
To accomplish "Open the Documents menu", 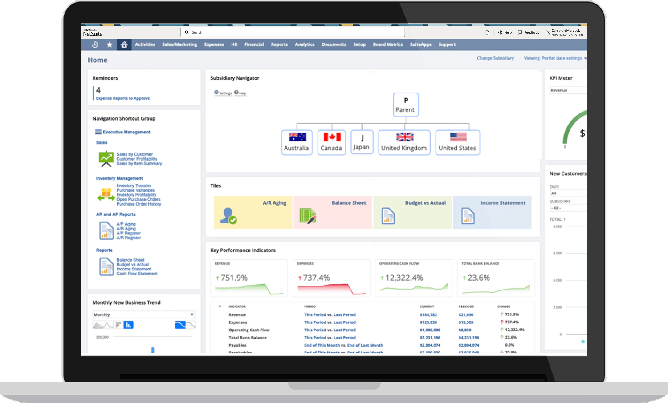I will click(x=334, y=44).
